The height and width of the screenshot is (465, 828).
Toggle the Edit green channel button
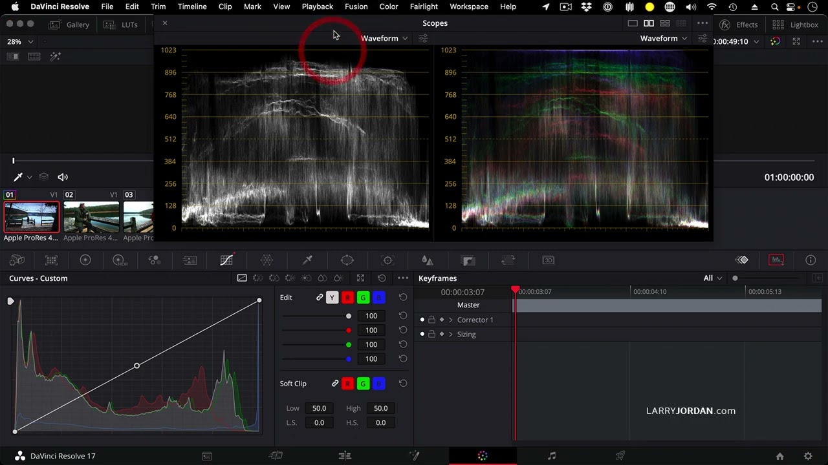coord(363,298)
